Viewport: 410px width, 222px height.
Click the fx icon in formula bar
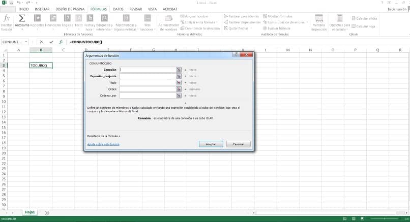coord(61,42)
